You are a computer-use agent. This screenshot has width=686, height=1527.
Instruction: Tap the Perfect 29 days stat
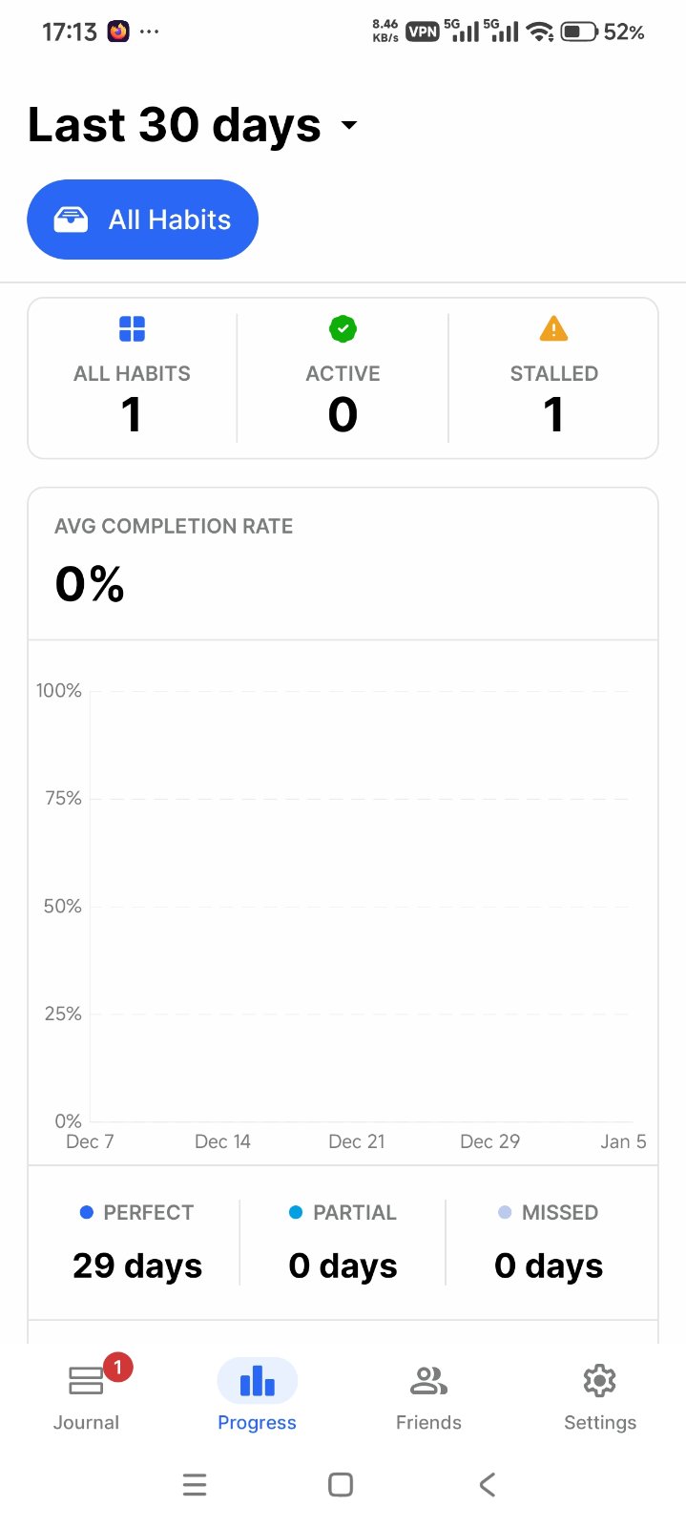[x=137, y=1266]
